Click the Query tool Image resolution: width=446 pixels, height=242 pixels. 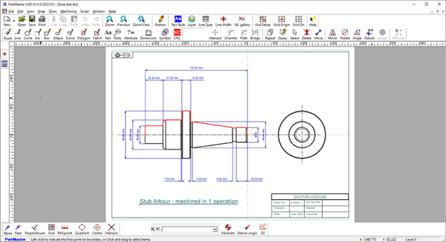(282, 34)
